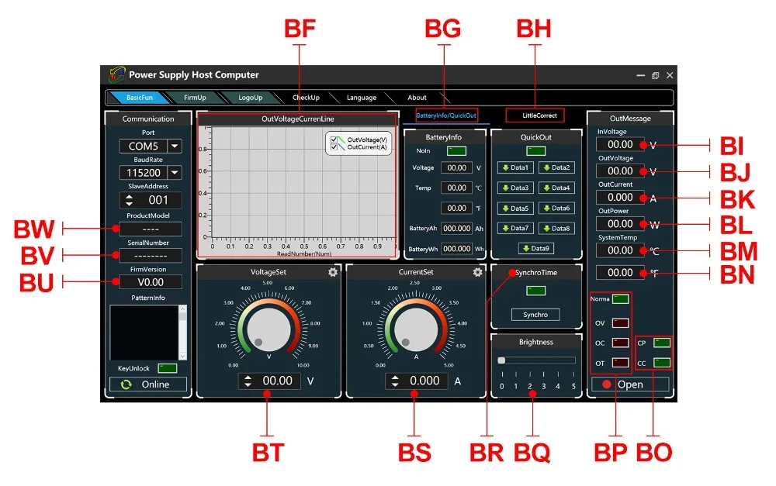
Task: Expand the BaudRate 115200 dropdown
Action: (x=175, y=173)
